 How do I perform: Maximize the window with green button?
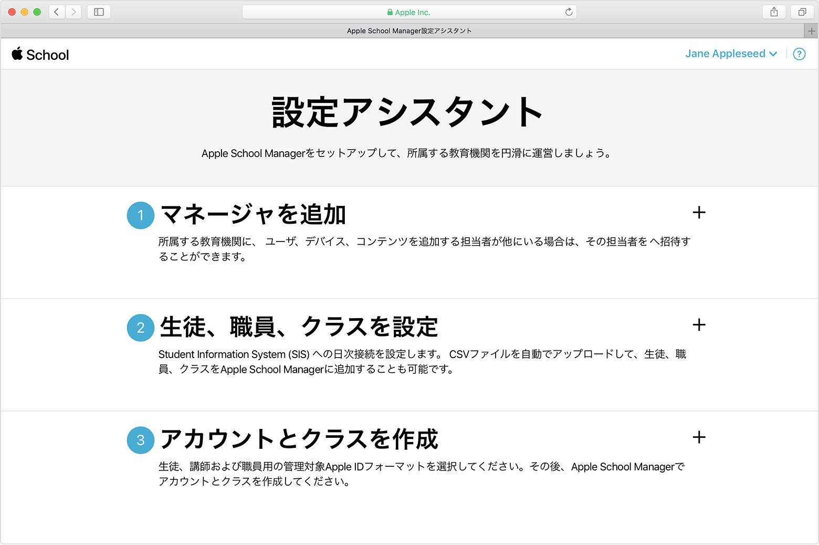tap(37, 12)
